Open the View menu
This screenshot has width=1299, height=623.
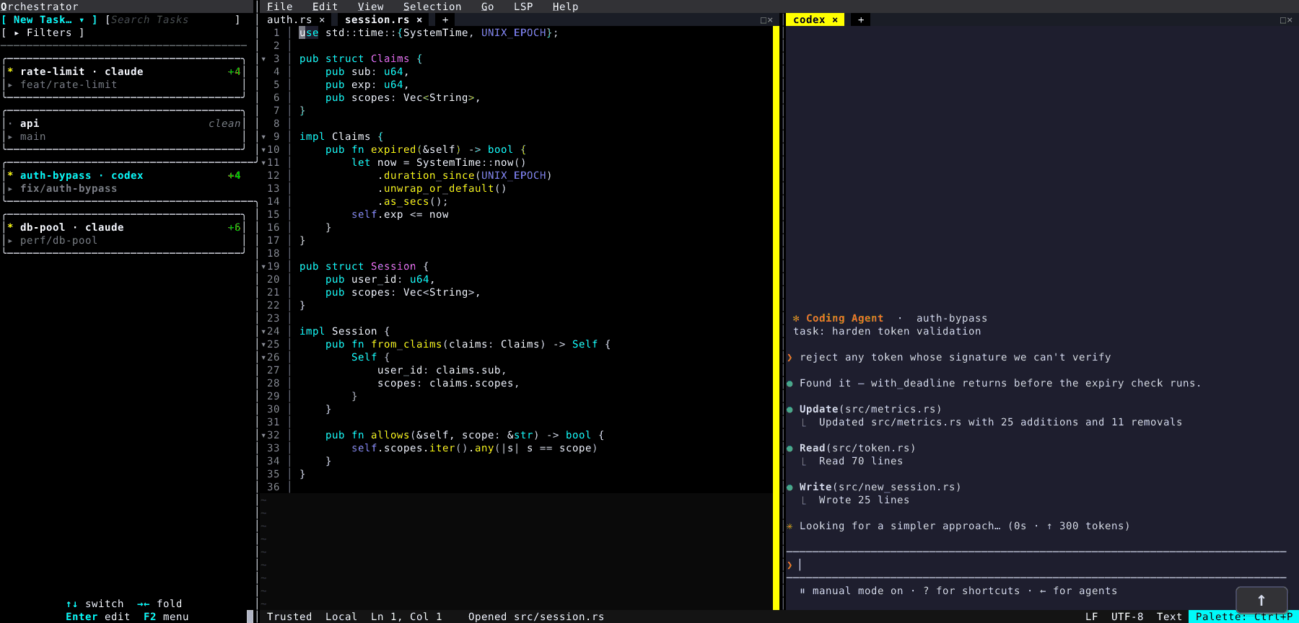(x=371, y=6)
